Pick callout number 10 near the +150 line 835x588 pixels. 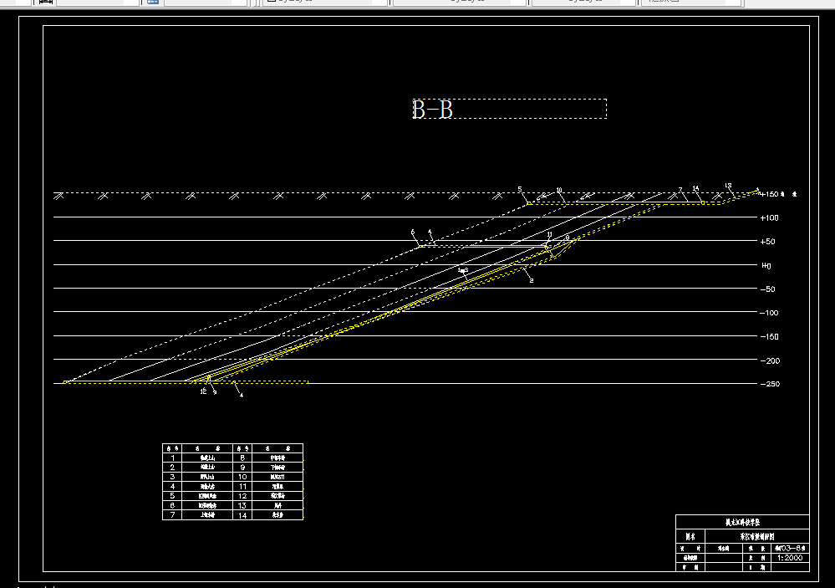(x=558, y=190)
